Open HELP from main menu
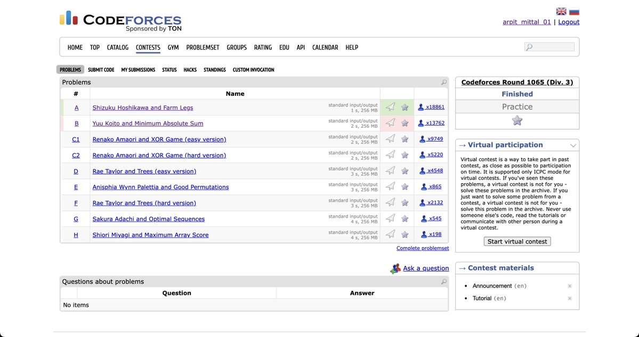639x337 pixels. pyautogui.click(x=352, y=47)
